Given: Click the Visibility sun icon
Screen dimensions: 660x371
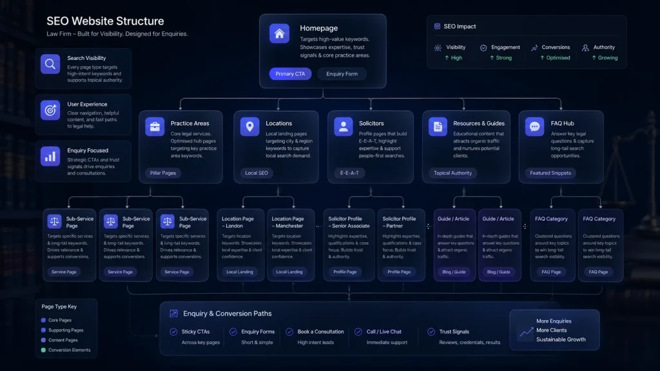Looking at the screenshot, I should coord(438,48).
